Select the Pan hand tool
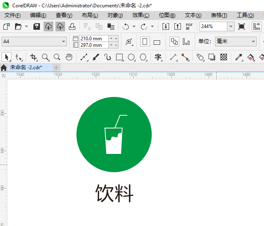 69,57
